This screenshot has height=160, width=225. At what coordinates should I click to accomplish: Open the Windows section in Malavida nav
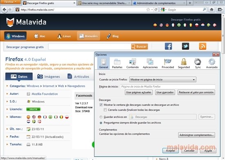pos(16,36)
